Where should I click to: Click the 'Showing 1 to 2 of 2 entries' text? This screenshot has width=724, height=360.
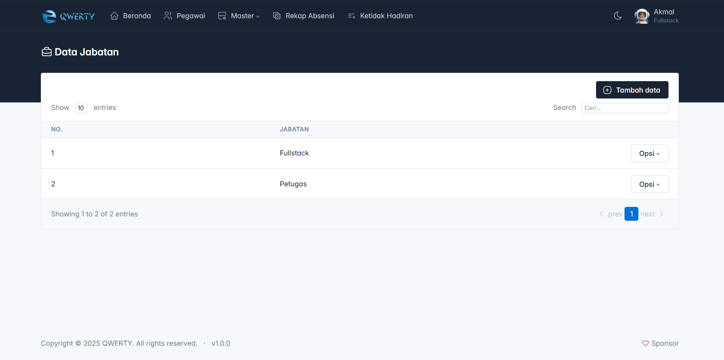[95, 214]
